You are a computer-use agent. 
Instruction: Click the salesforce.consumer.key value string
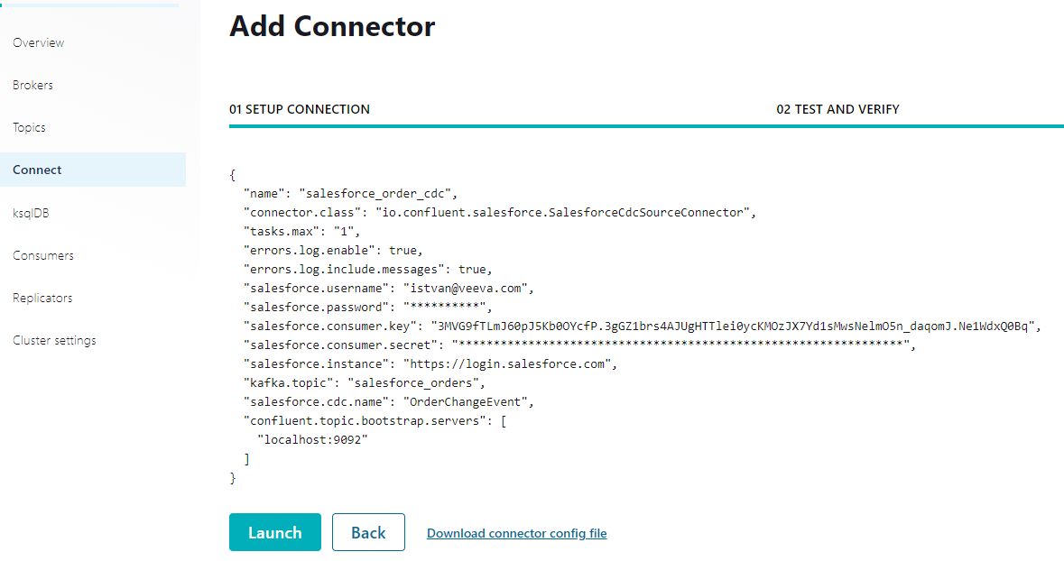click(736, 326)
